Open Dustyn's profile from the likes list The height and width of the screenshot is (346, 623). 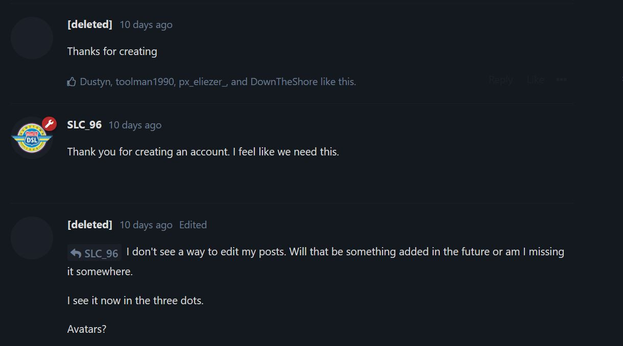click(x=95, y=82)
